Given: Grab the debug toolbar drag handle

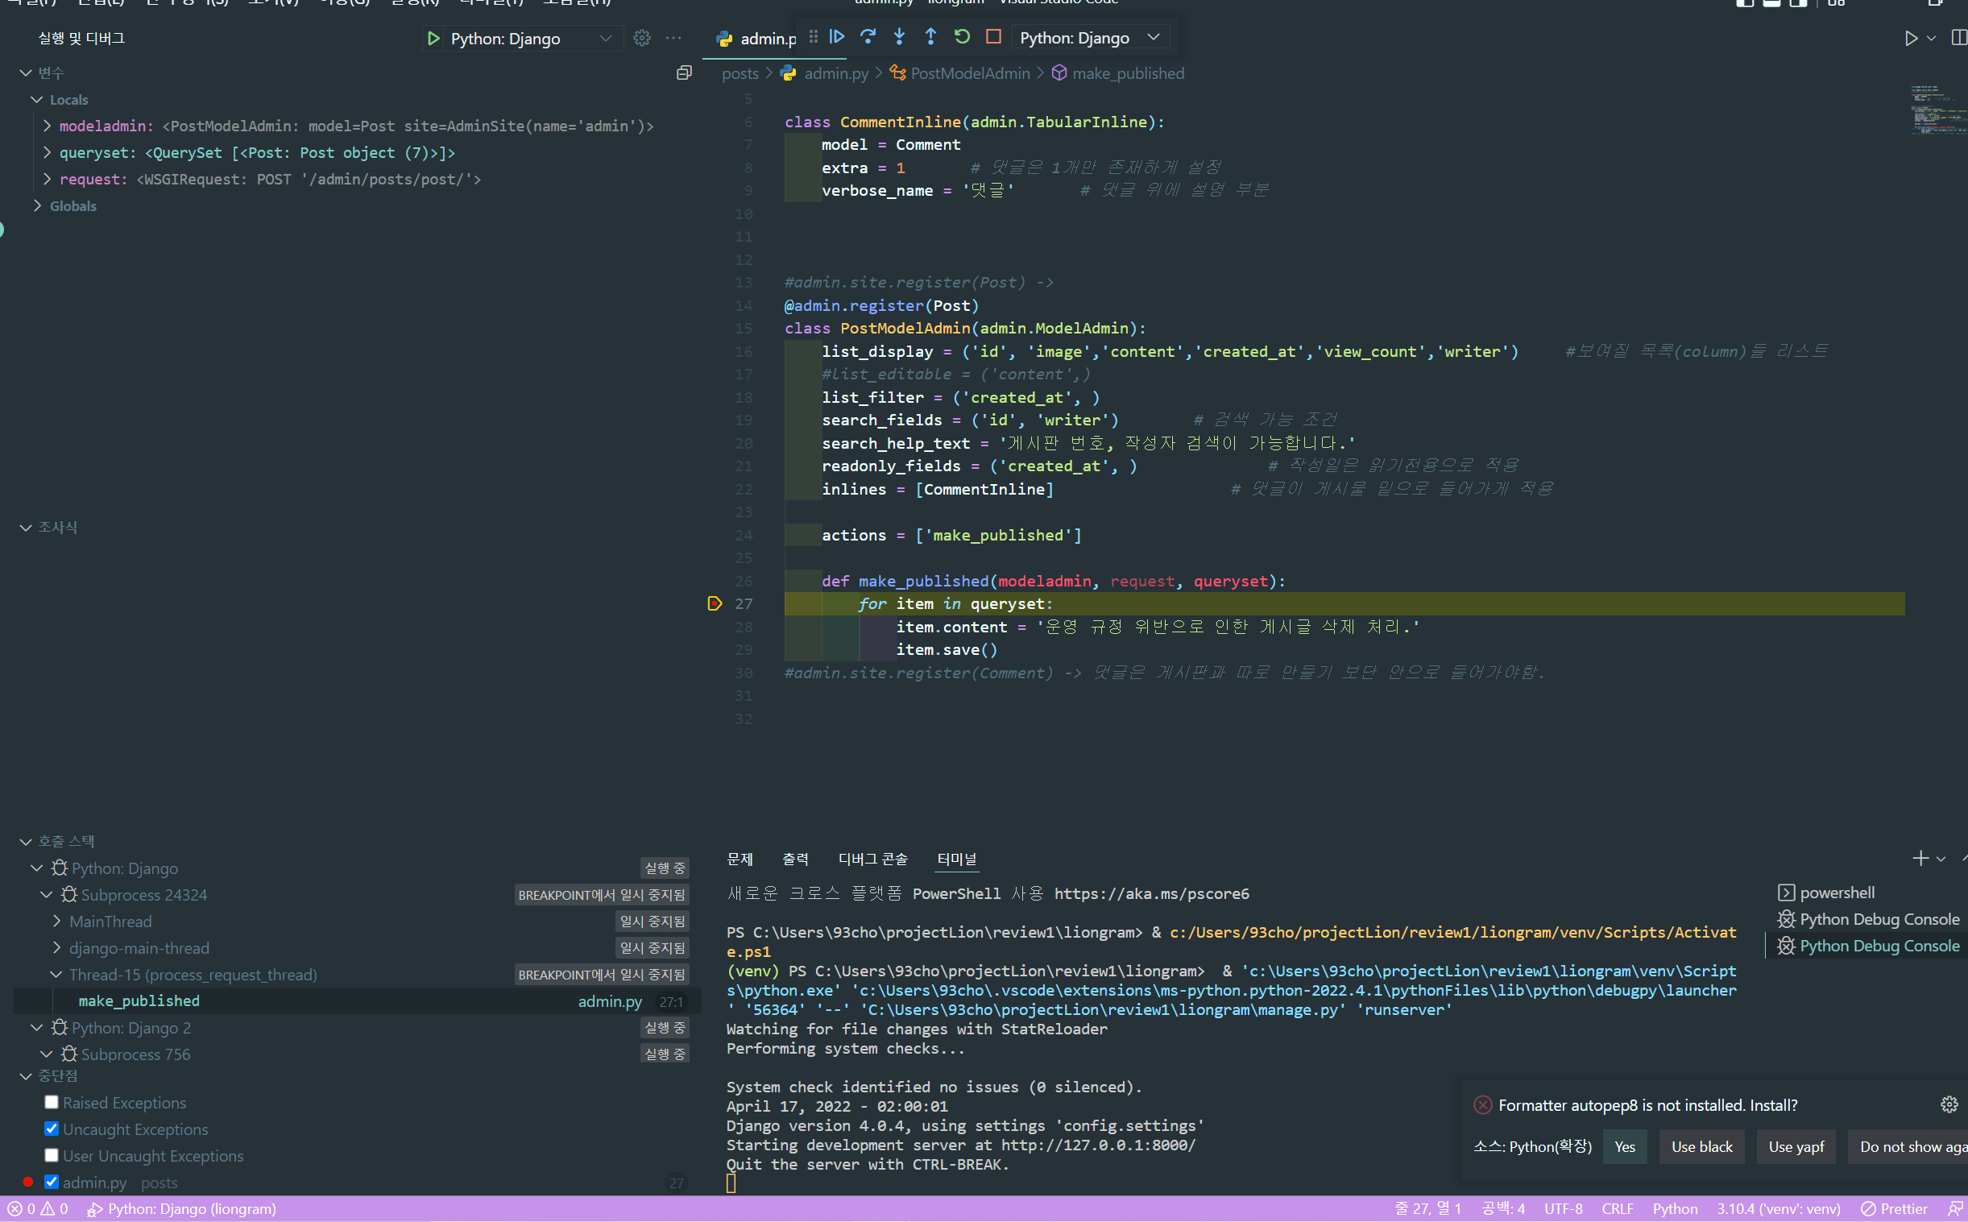Looking at the screenshot, I should click(814, 37).
